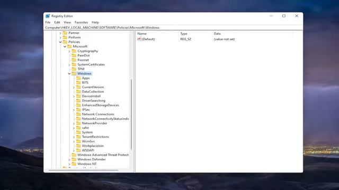The image size is (339, 190).
Task: Select Windows Advanced Threat Protection key
Action: click(x=103, y=155)
